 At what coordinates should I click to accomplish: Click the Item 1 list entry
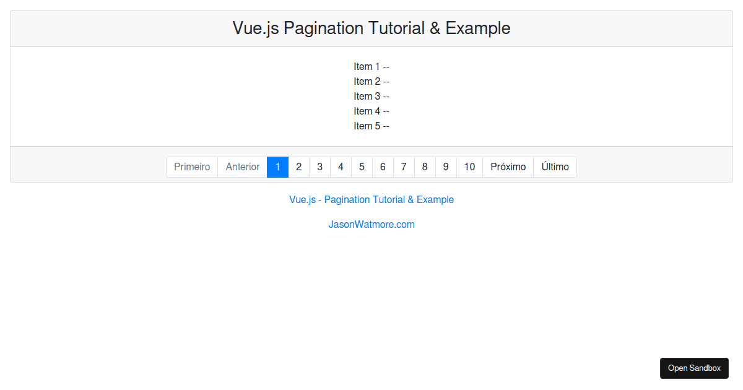(371, 66)
